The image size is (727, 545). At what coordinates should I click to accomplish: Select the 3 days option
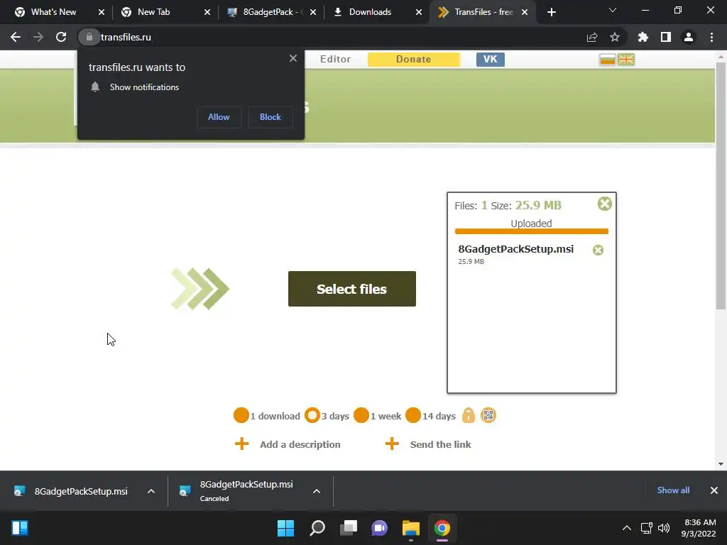pyautogui.click(x=312, y=415)
